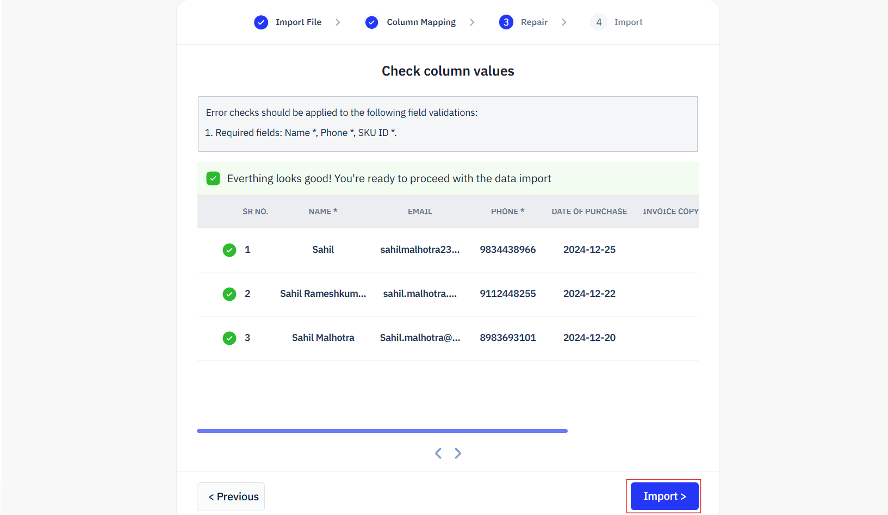Click the NAME * column header
This screenshot has width=888, height=515.
(323, 212)
